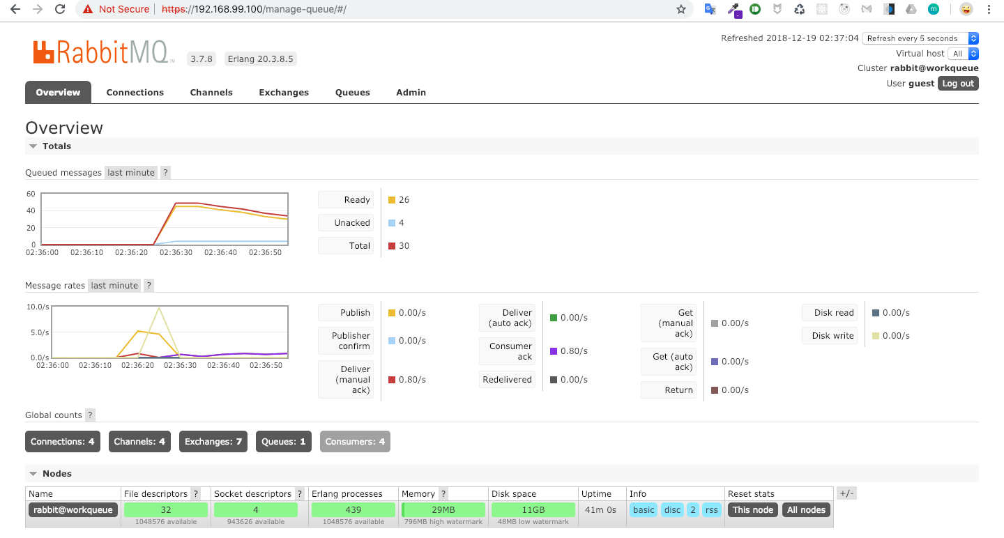Viewport: 1004px width, 538px height.
Task: Click the Connections: 4 count button
Action: pyautogui.click(x=63, y=441)
